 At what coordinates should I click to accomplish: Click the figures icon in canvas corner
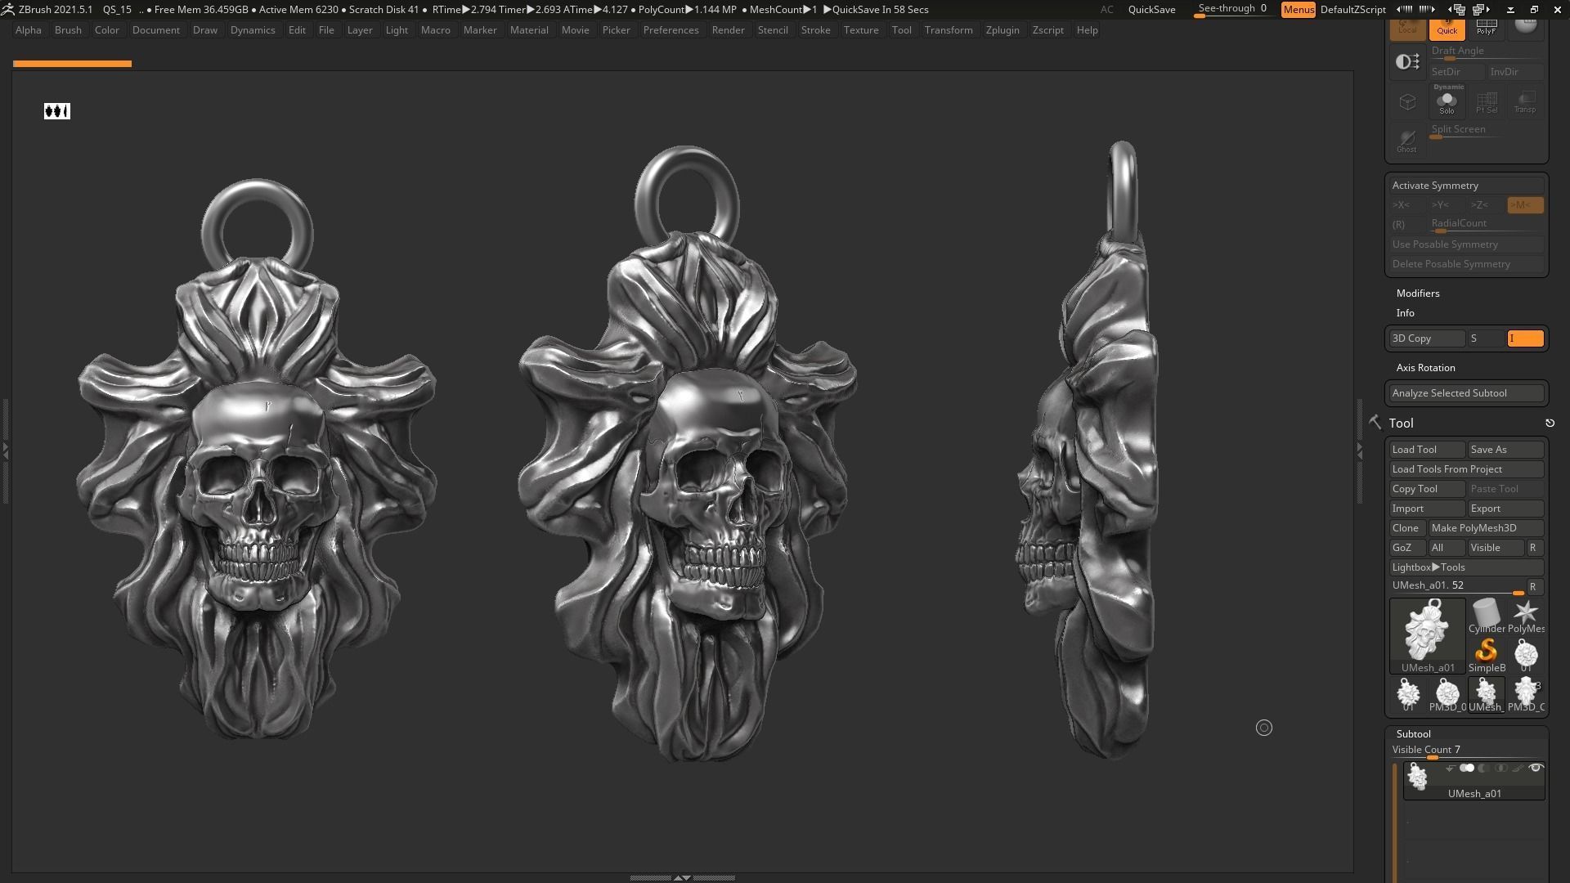click(57, 110)
